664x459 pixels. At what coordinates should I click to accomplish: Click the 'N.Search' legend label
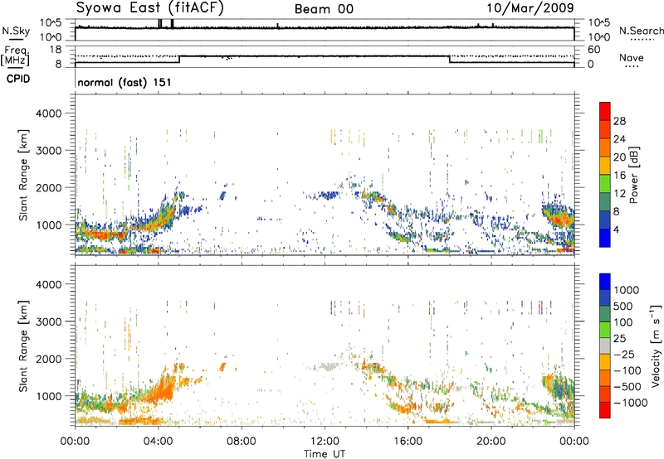tap(641, 31)
